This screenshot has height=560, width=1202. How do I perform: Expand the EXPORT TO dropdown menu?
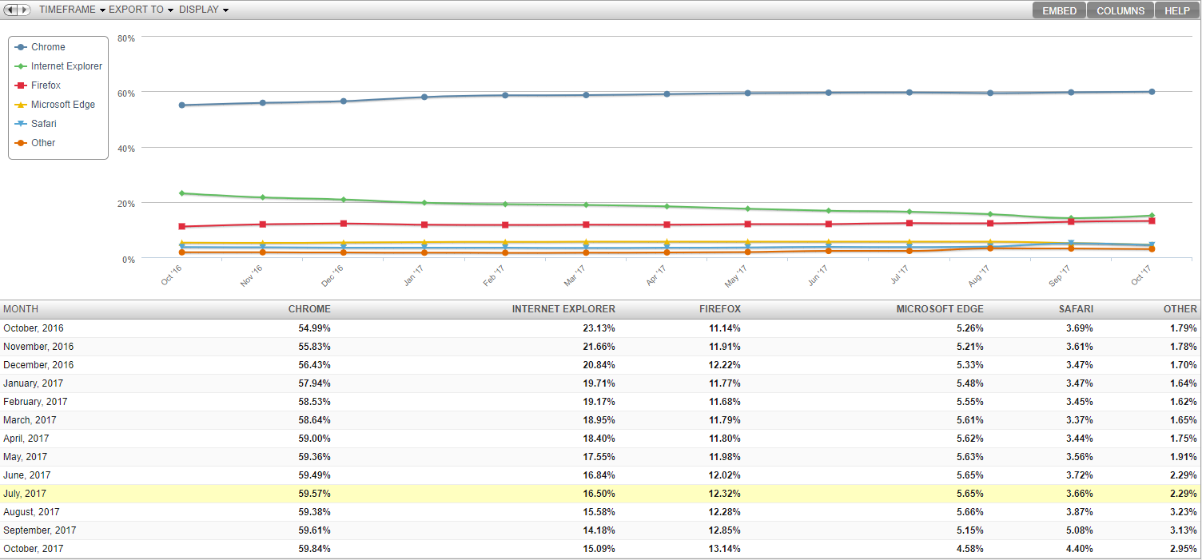[141, 10]
